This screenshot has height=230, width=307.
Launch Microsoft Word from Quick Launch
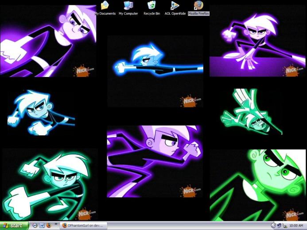[x=42, y=226]
